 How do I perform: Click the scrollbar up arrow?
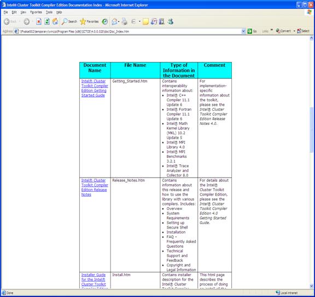point(312,38)
